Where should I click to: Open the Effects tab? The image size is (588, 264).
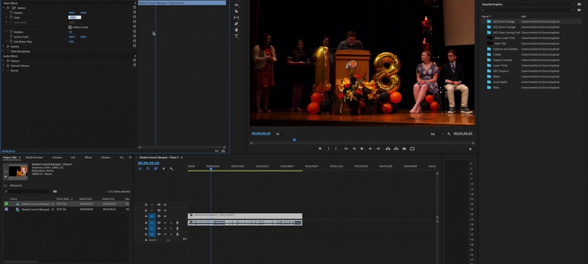pos(88,157)
